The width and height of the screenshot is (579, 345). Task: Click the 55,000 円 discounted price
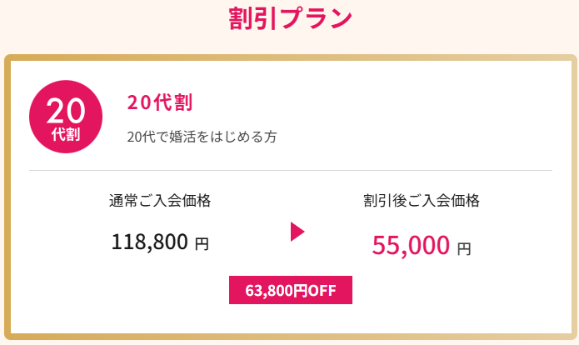[422, 245]
